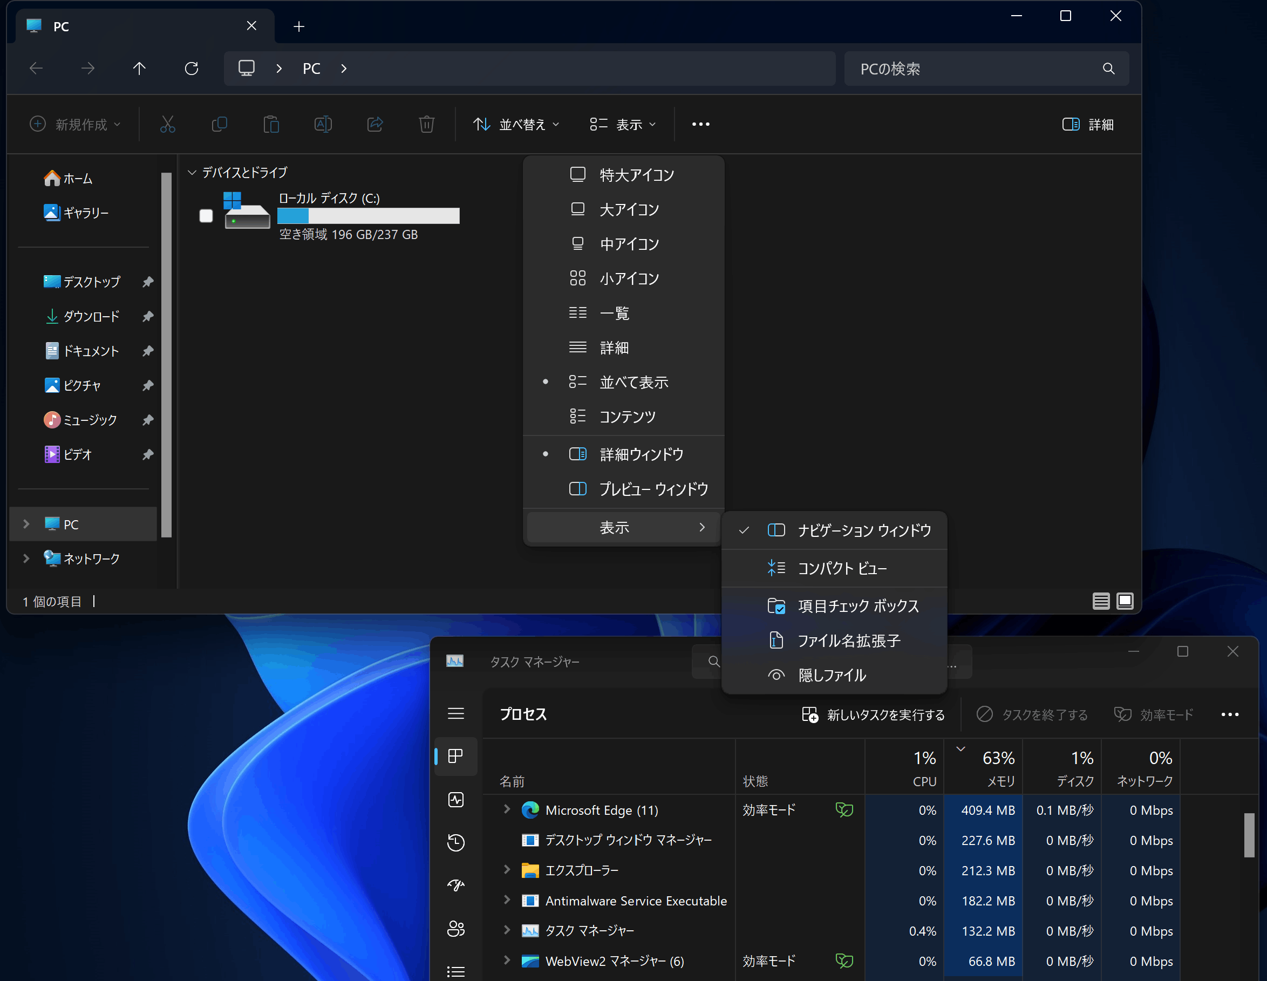This screenshot has height=981, width=1267.
Task: Click 新しいタスクを実行する button
Action: click(x=873, y=715)
